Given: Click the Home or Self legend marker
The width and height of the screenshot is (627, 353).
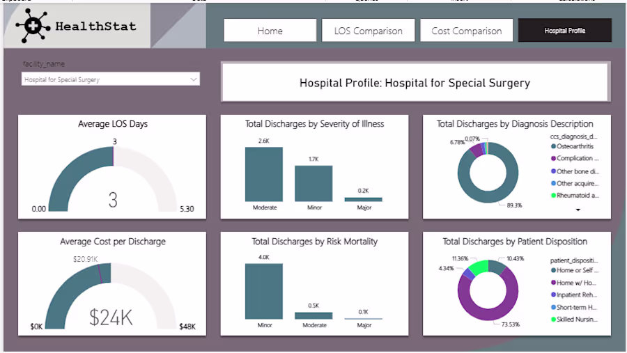Looking at the screenshot, I should point(552,270).
